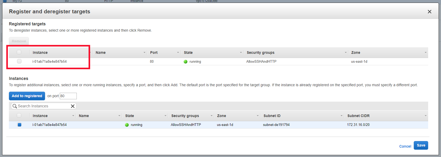Clear the Search Instances field
Viewport: 441px width, 157px height.
click(73, 106)
